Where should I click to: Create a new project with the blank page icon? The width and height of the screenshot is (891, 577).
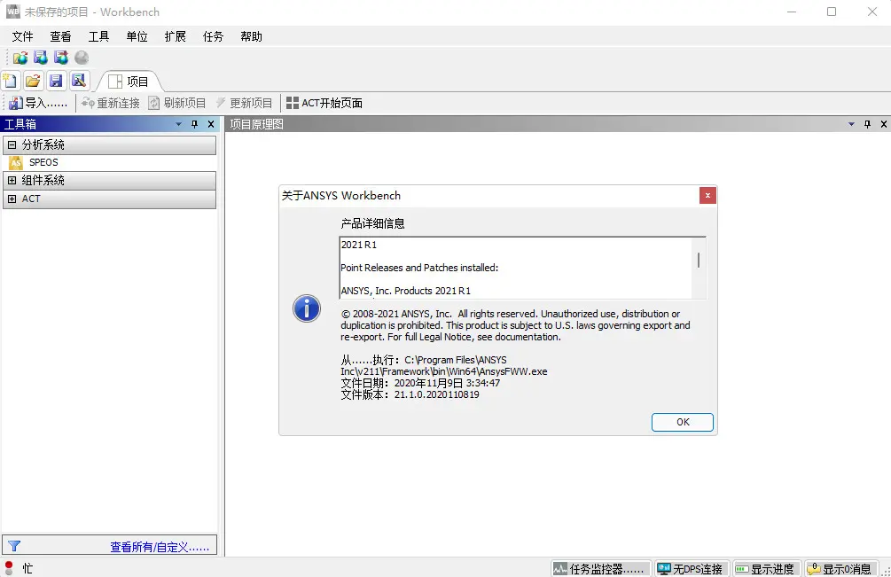click(x=11, y=82)
